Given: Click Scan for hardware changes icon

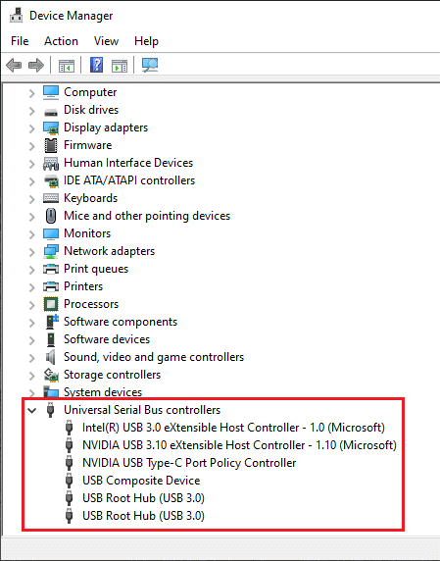Looking at the screenshot, I should tap(150, 65).
